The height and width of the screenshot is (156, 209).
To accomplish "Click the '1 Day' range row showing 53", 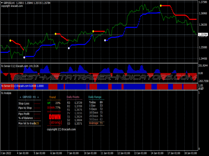I will (x=96, y=106).
